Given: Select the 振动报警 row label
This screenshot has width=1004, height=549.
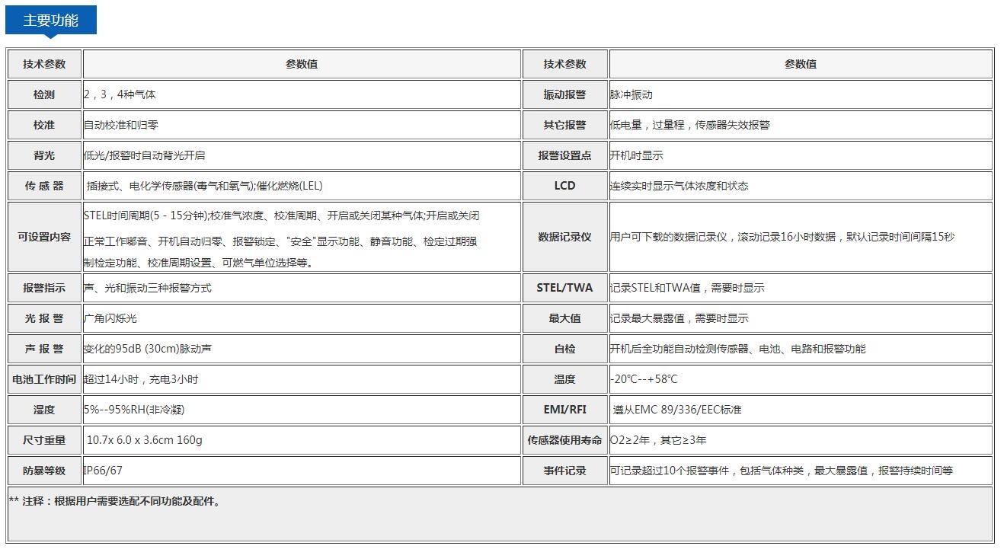Looking at the screenshot, I should (x=564, y=94).
